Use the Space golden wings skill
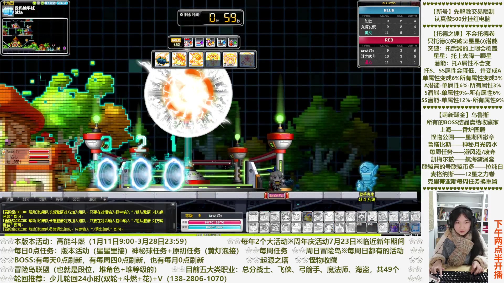 pyautogui.click(x=230, y=59)
